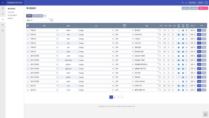
Task: Focus the title field for attend row
Action: point(147,30)
